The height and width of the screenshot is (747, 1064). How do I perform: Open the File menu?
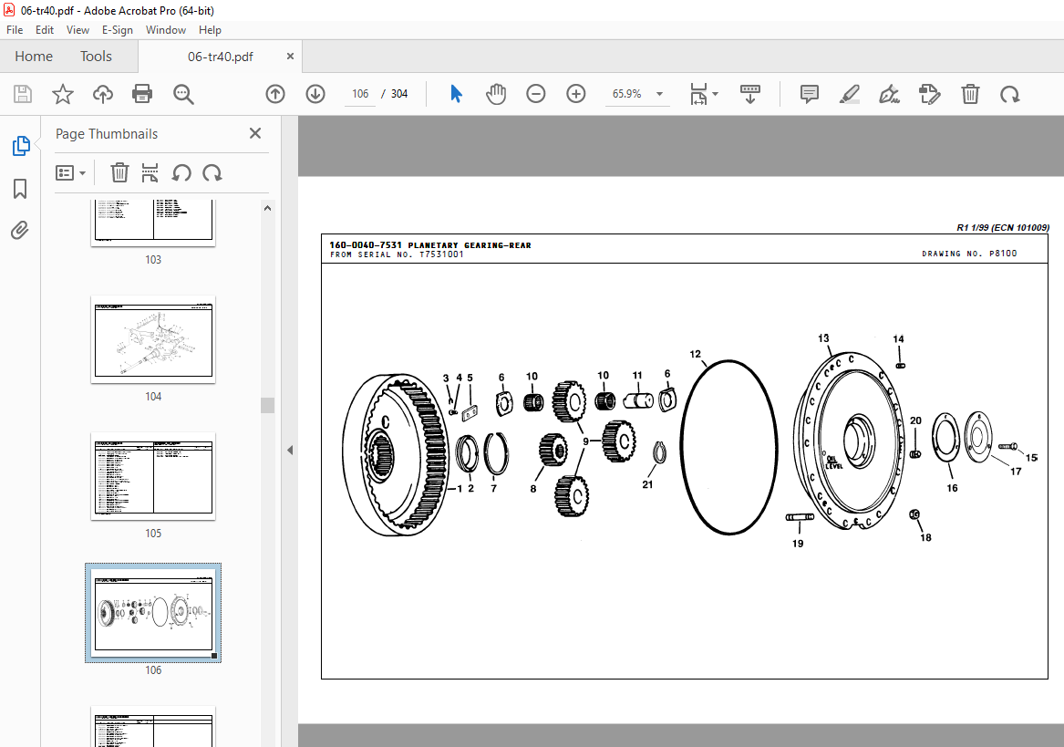[15, 30]
